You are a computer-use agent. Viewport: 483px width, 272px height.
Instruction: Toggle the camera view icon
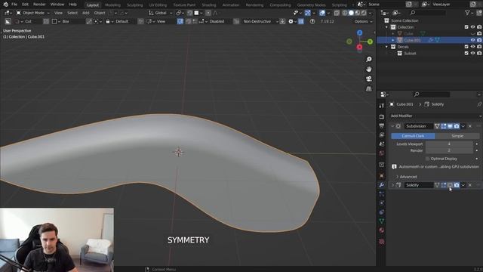pos(369,79)
